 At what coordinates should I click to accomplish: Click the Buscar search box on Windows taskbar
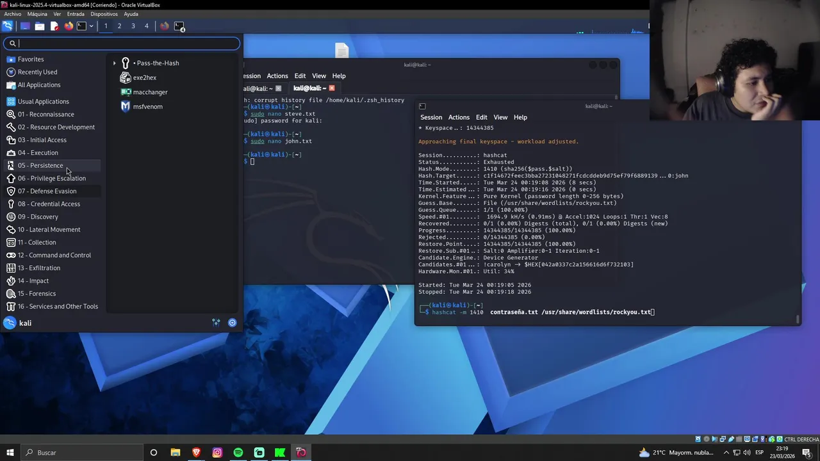(x=81, y=453)
